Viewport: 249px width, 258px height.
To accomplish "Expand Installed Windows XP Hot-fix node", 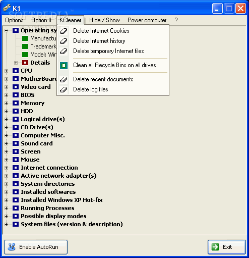I will pyautogui.click(x=6, y=200).
